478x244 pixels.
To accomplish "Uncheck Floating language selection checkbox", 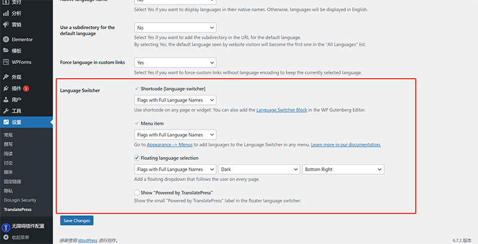I will (137, 158).
